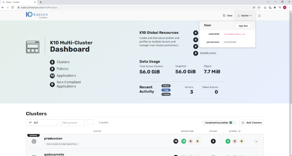Click the username email address
292x156 pixels.
tap(234, 34)
